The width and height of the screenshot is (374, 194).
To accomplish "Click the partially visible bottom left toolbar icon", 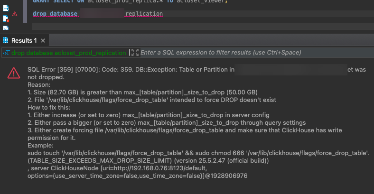I will [6, 28].
